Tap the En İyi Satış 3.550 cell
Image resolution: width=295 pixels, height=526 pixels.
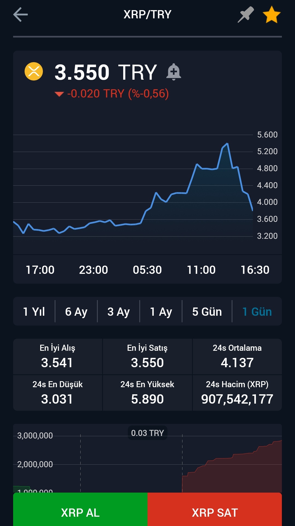coord(147,357)
